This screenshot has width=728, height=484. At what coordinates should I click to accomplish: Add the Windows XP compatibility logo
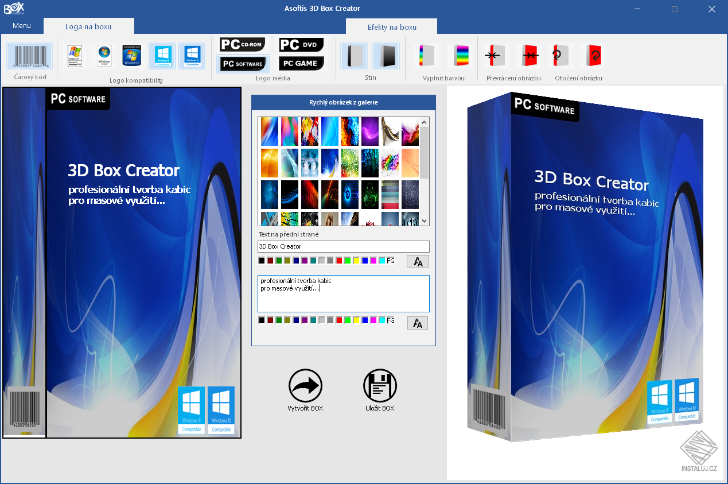tap(74, 55)
